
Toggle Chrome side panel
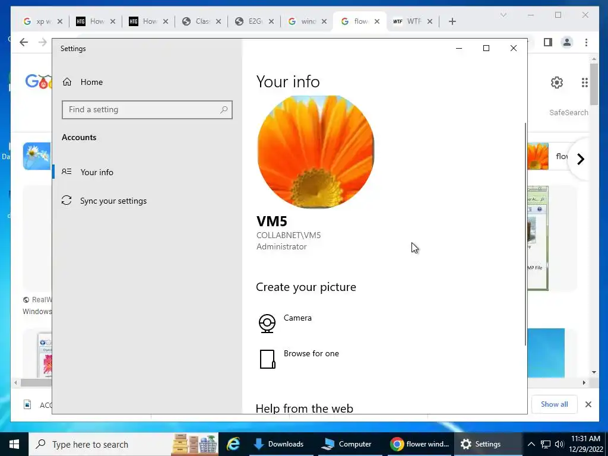[x=547, y=42]
